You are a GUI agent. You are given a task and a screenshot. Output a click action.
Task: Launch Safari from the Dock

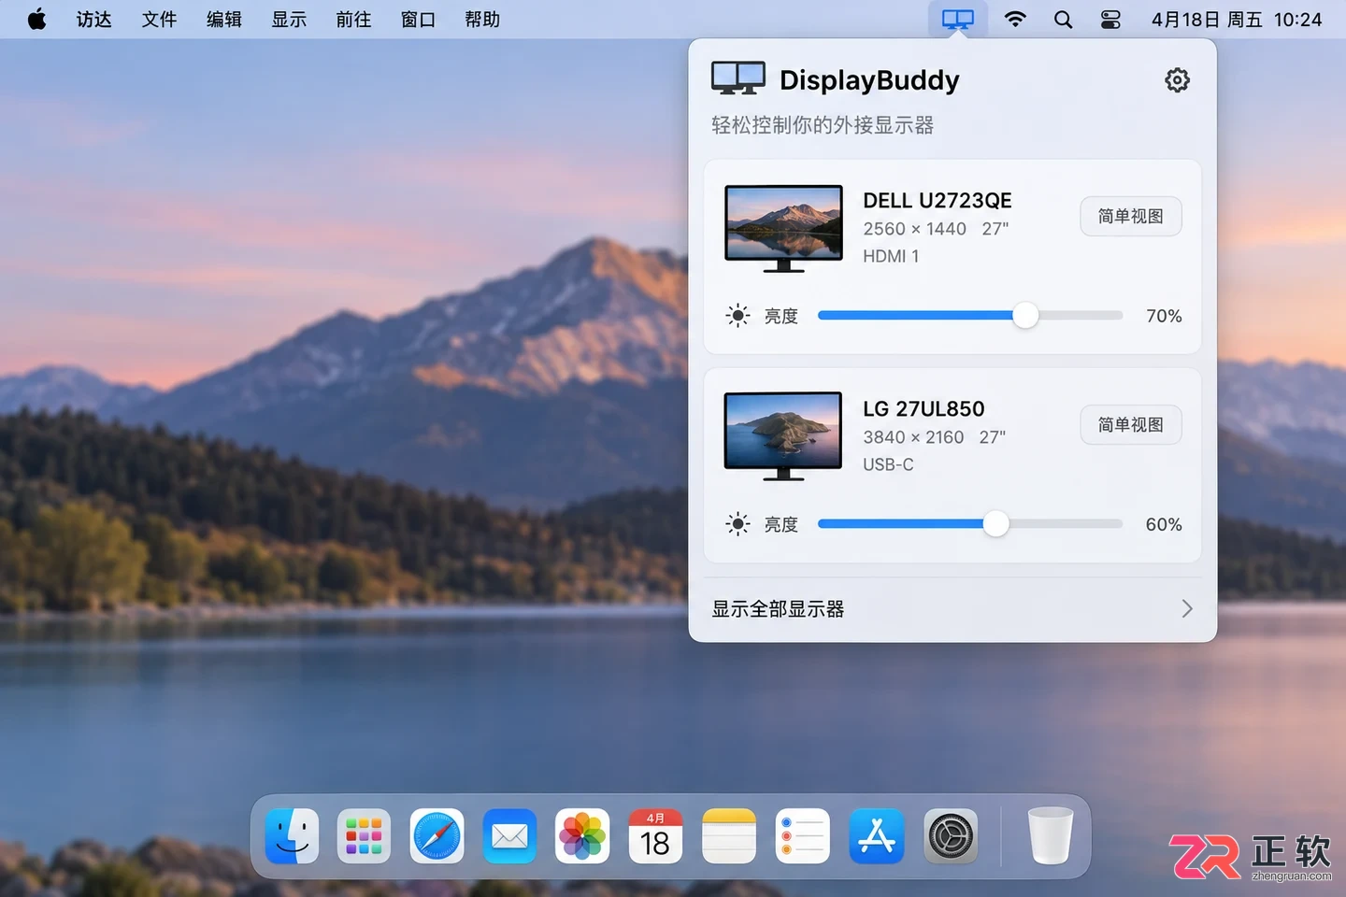(x=437, y=836)
